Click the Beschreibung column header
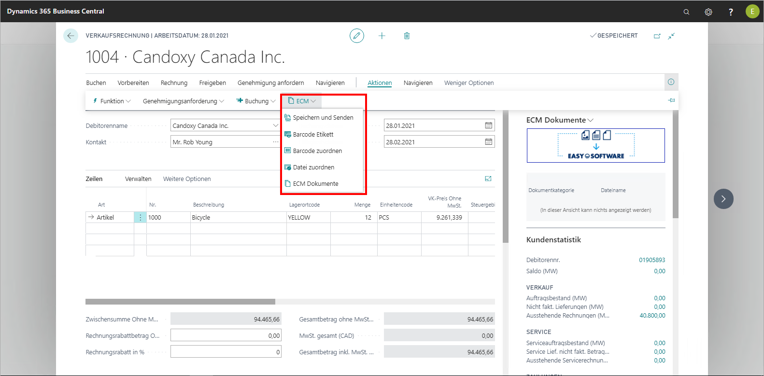The image size is (764, 376). point(209,205)
